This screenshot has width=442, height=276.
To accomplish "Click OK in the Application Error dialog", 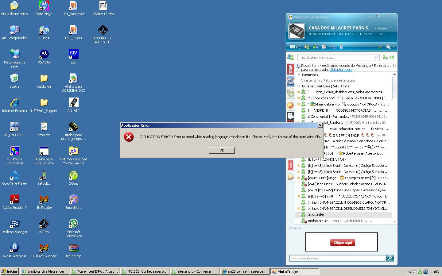I will 222,150.
